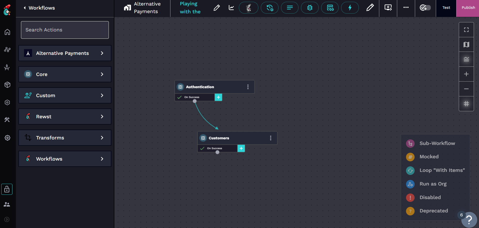Open the bug debugger icon in toolbar
Screen dimensions: 479x228
click(310, 8)
